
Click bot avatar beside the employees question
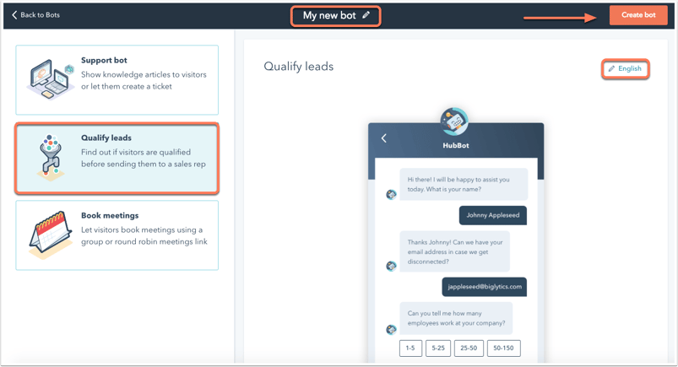(391, 329)
